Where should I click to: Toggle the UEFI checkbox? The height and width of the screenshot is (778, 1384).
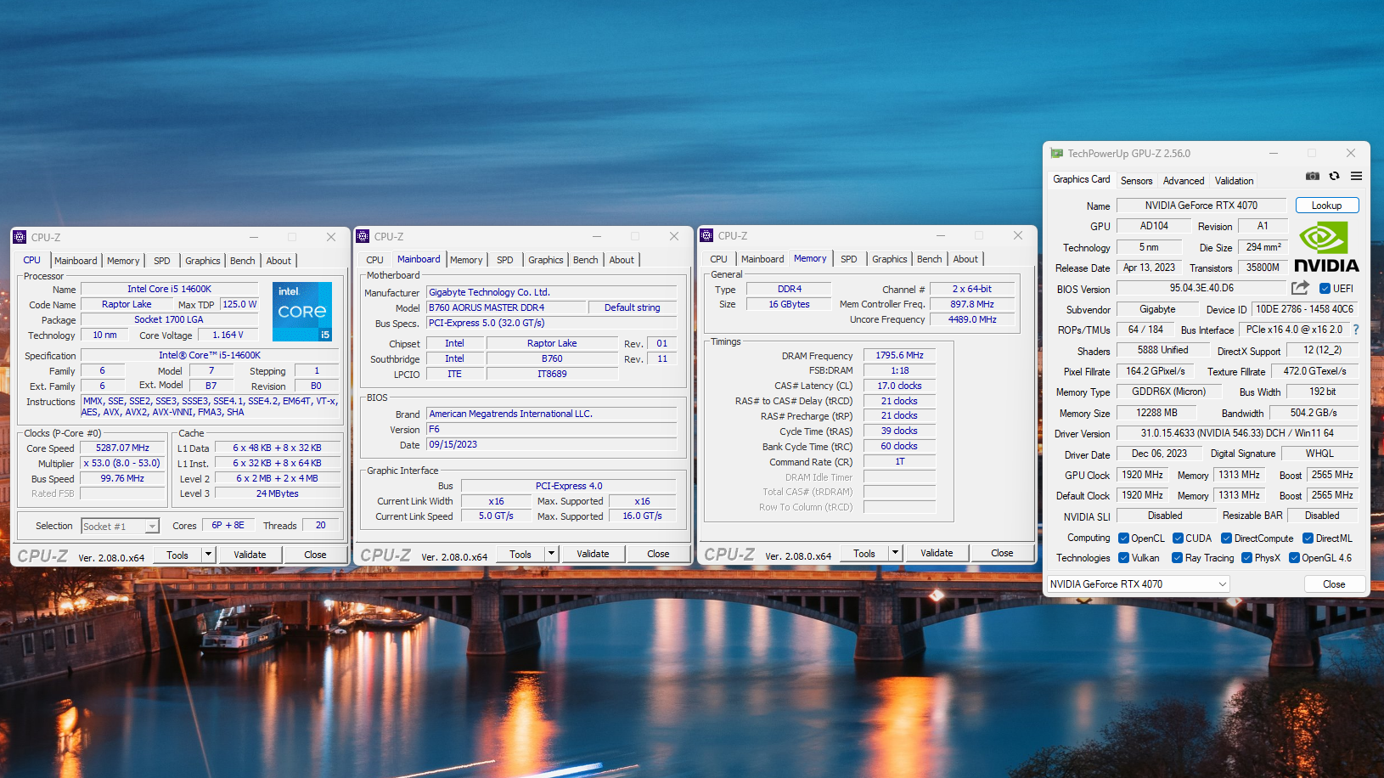tap(1325, 289)
